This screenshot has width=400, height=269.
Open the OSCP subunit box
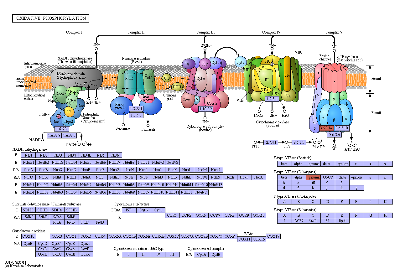point(328,177)
